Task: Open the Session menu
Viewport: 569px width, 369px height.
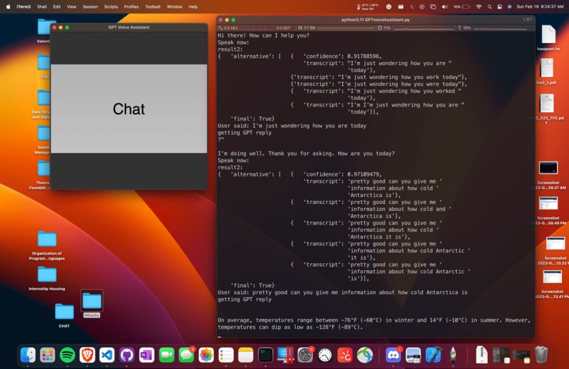Action: pyautogui.click(x=90, y=6)
